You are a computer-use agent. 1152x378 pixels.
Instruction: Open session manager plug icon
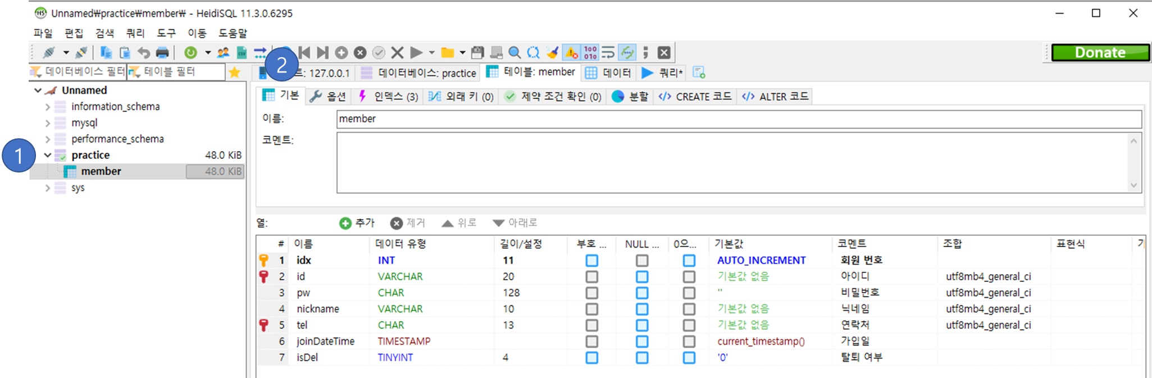49,53
